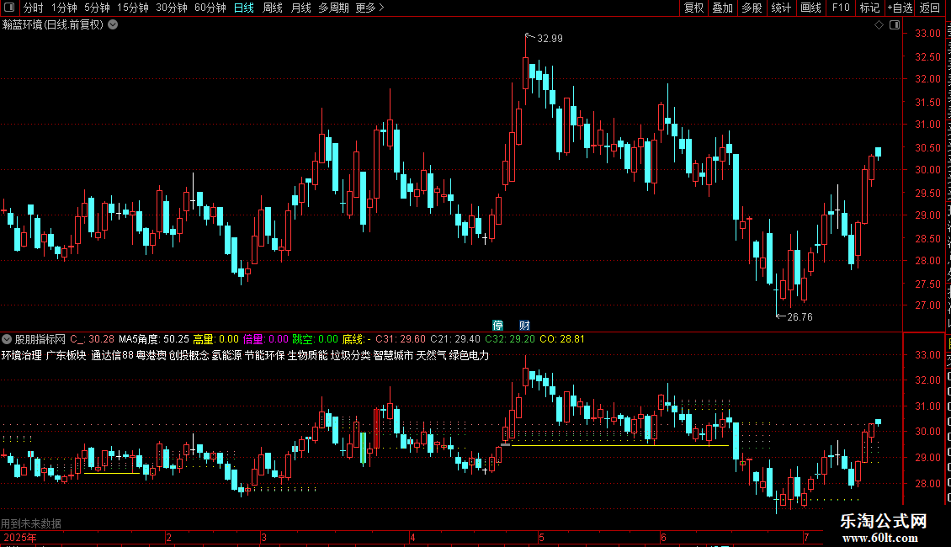Click the 复权 adjustment button
This screenshot has width=951, height=547.
[693, 8]
